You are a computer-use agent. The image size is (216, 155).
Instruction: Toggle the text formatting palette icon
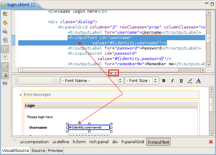click(5, 75)
